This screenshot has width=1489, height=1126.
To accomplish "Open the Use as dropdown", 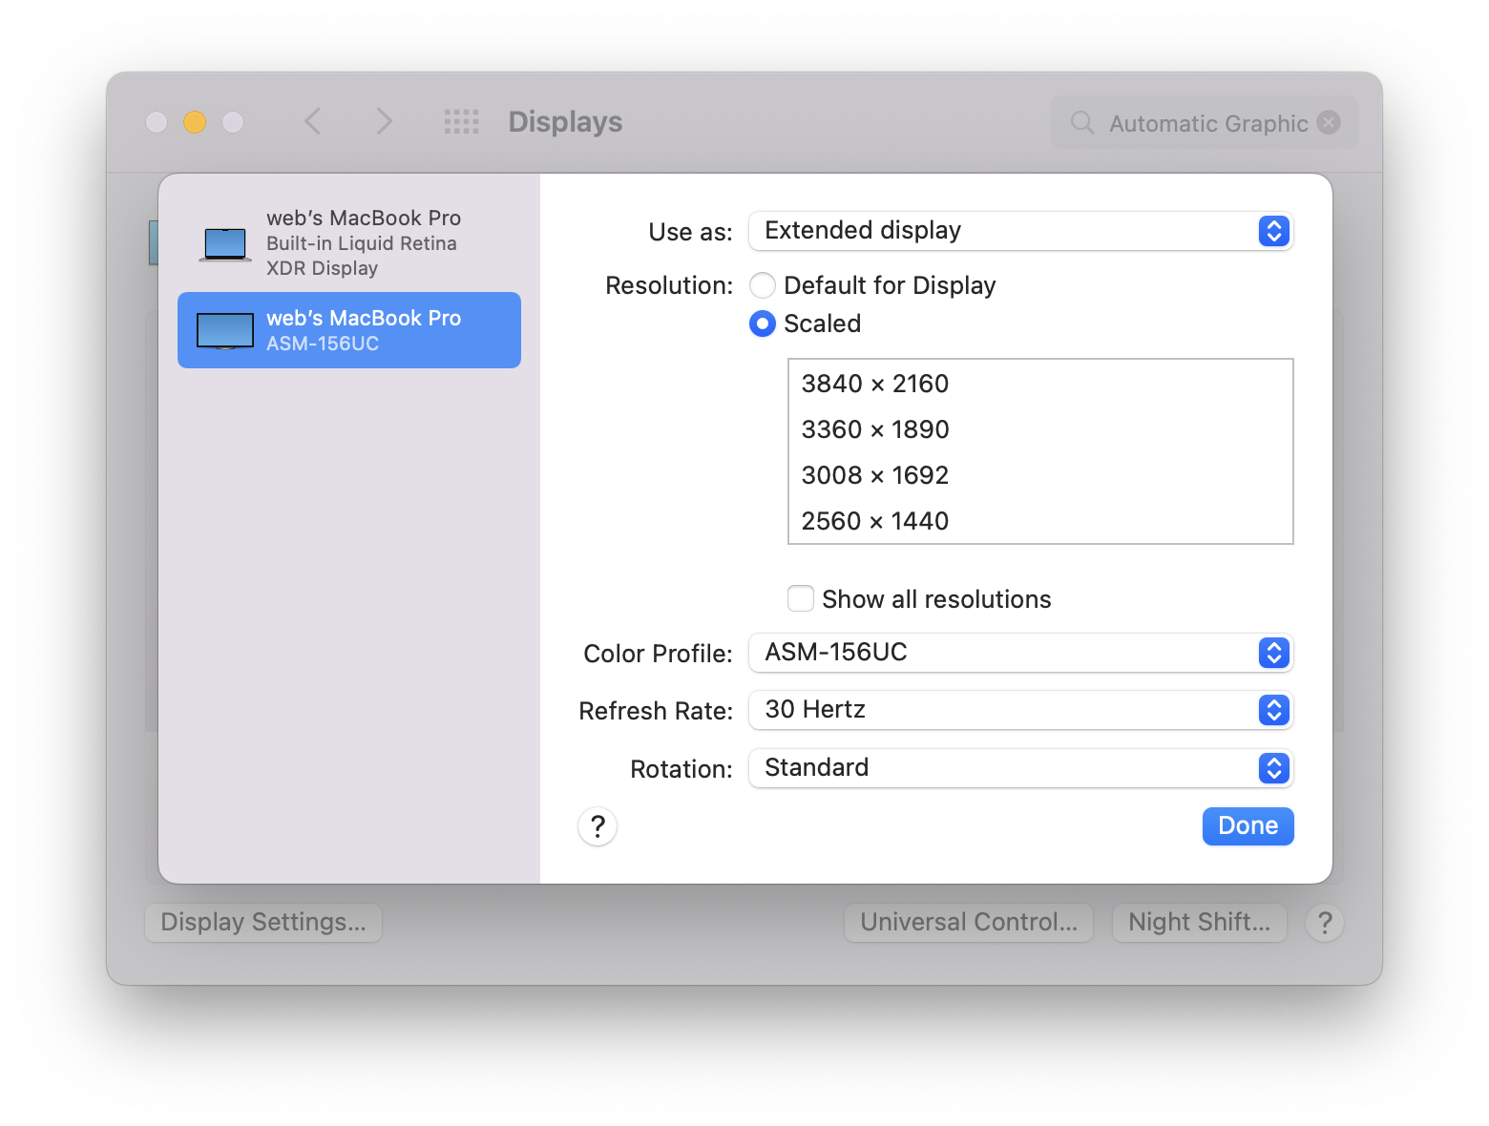I will pyautogui.click(x=1021, y=231).
